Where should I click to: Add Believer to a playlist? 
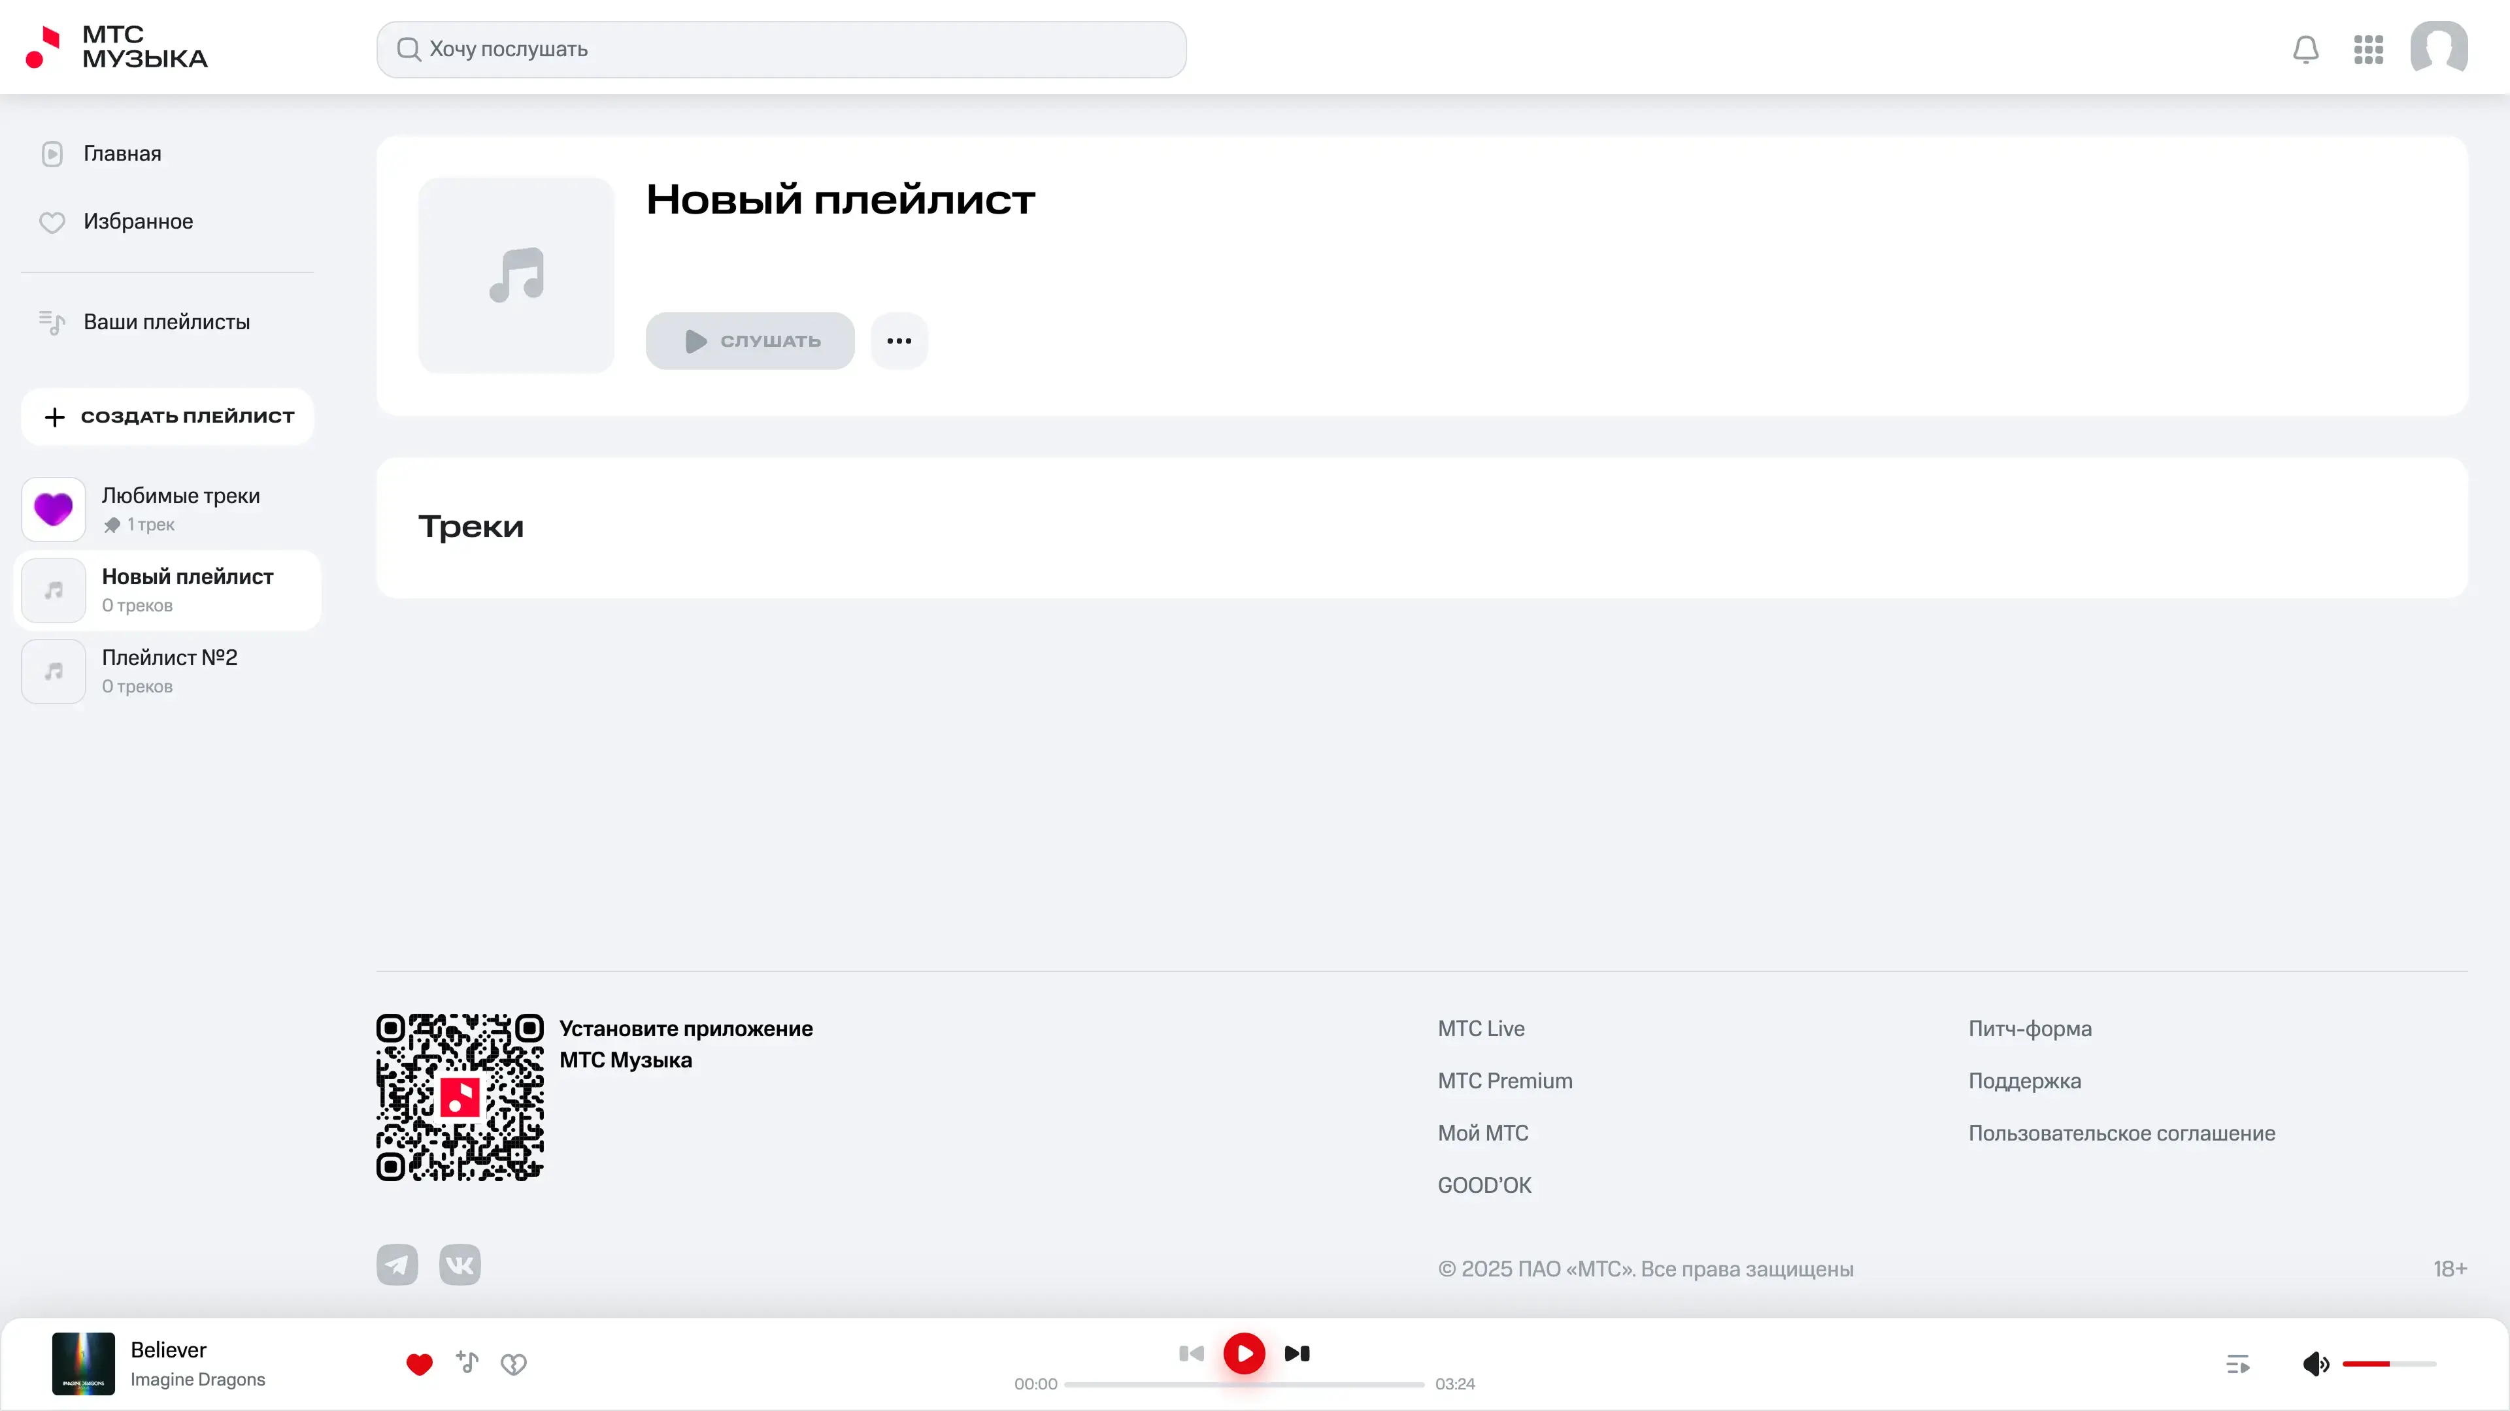468,1362
